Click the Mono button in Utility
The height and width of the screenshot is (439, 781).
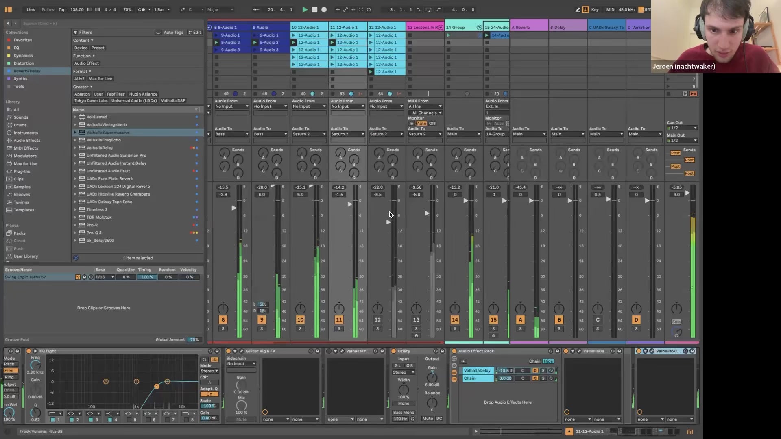pyautogui.click(x=404, y=404)
